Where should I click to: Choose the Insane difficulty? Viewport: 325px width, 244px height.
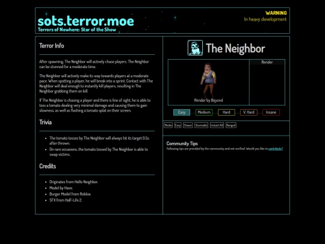(271, 112)
